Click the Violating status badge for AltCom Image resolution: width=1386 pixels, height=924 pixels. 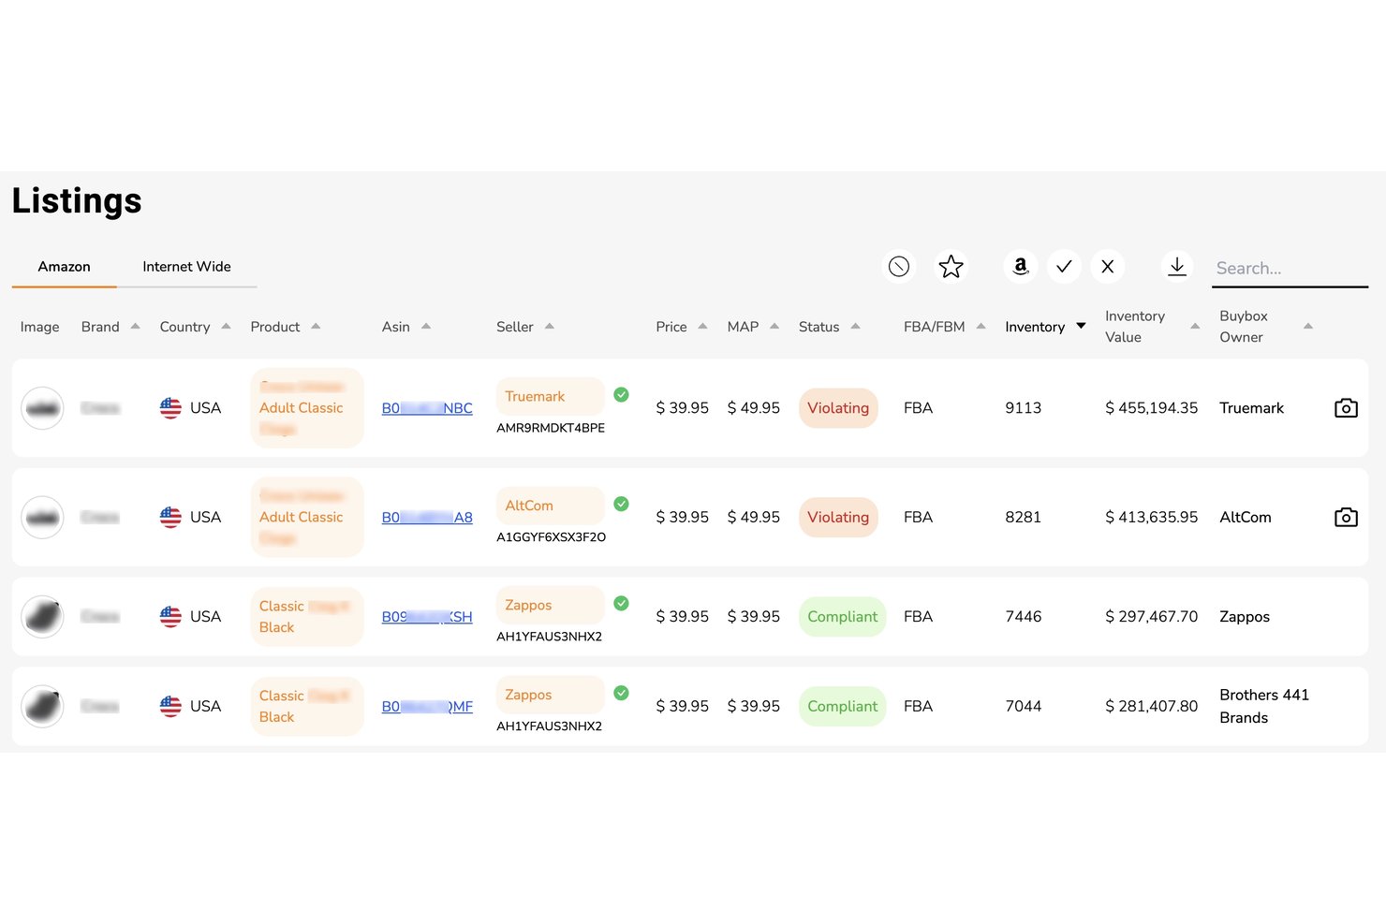(838, 517)
